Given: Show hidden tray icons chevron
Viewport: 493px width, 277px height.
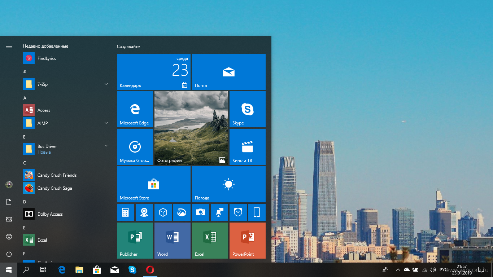Looking at the screenshot, I should [398, 270].
